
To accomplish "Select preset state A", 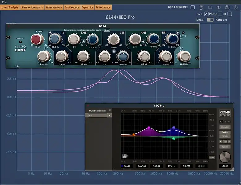I will tap(221, 142).
